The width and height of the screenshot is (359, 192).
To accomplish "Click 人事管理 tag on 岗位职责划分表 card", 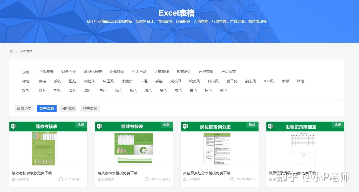I will pos(194,180).
